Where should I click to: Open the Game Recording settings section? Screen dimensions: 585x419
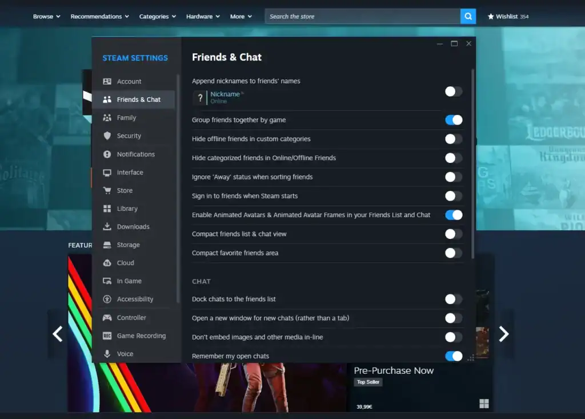(141, 336)
